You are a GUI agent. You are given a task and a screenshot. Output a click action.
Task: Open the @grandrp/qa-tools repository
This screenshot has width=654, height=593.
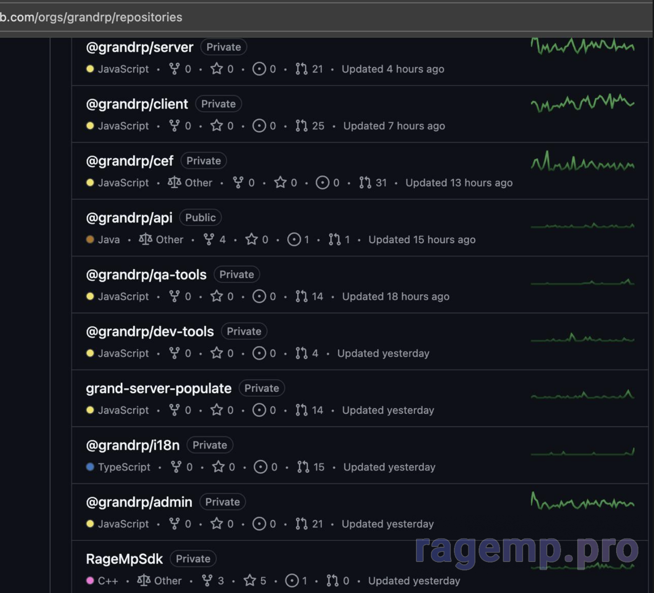(146, 275)
